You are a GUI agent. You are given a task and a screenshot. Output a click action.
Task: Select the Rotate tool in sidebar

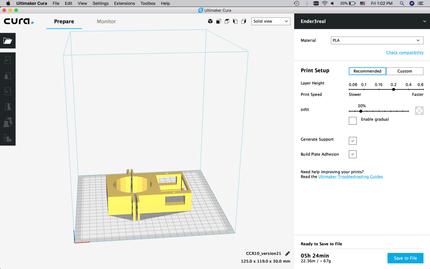[x=8, y=91]
